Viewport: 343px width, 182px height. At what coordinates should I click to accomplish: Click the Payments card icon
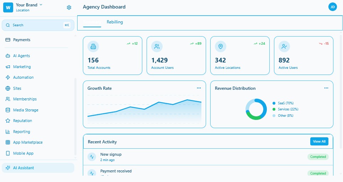point(8,40)
